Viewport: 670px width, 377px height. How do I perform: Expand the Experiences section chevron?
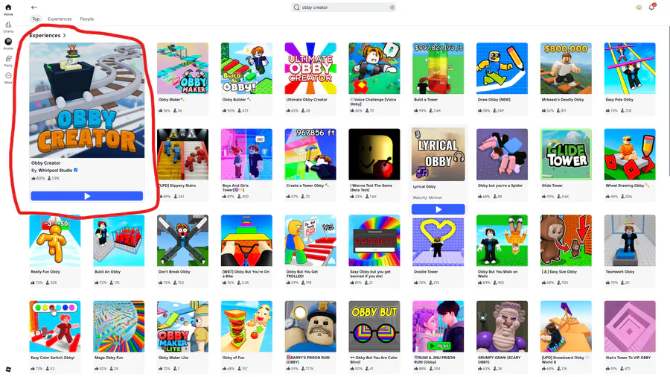coord(65,36)
